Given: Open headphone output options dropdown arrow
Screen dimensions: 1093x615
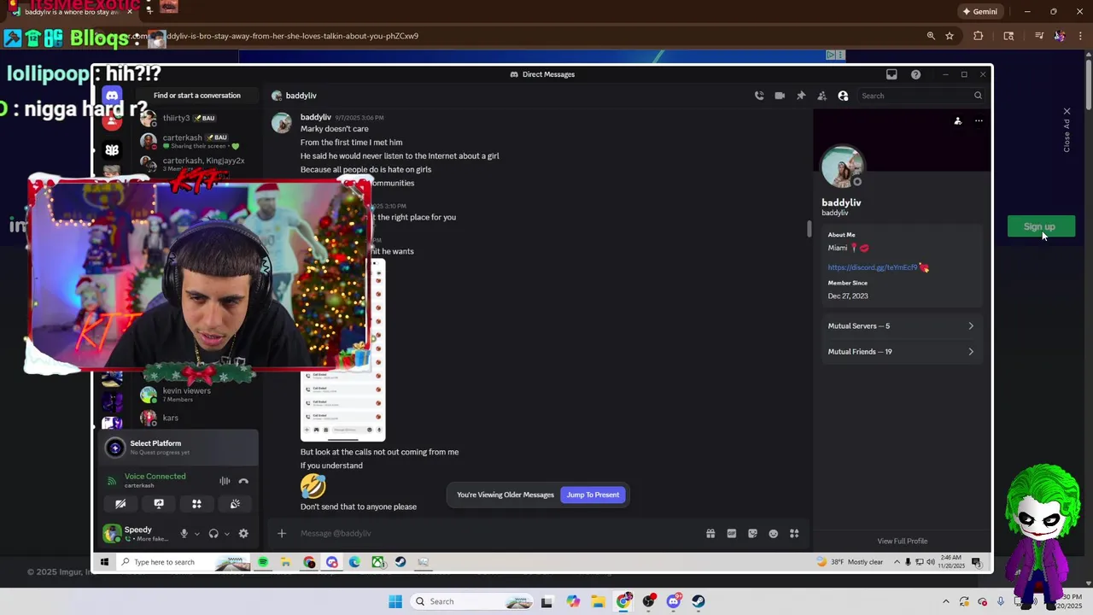Looking at the screenshot, I should pos(226,534).
